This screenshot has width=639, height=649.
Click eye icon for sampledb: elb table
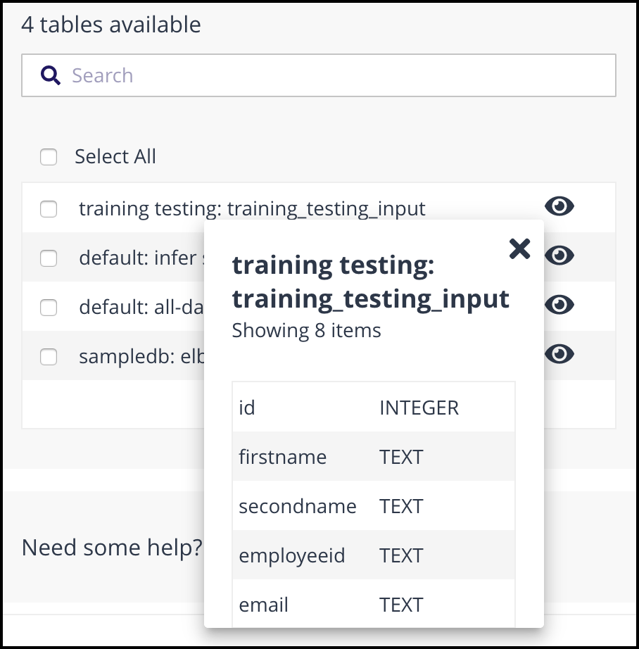click(559, 354)
